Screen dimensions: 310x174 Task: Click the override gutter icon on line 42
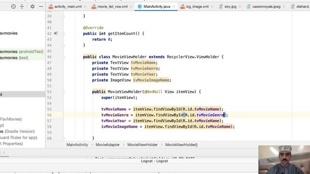click(56, 33)
